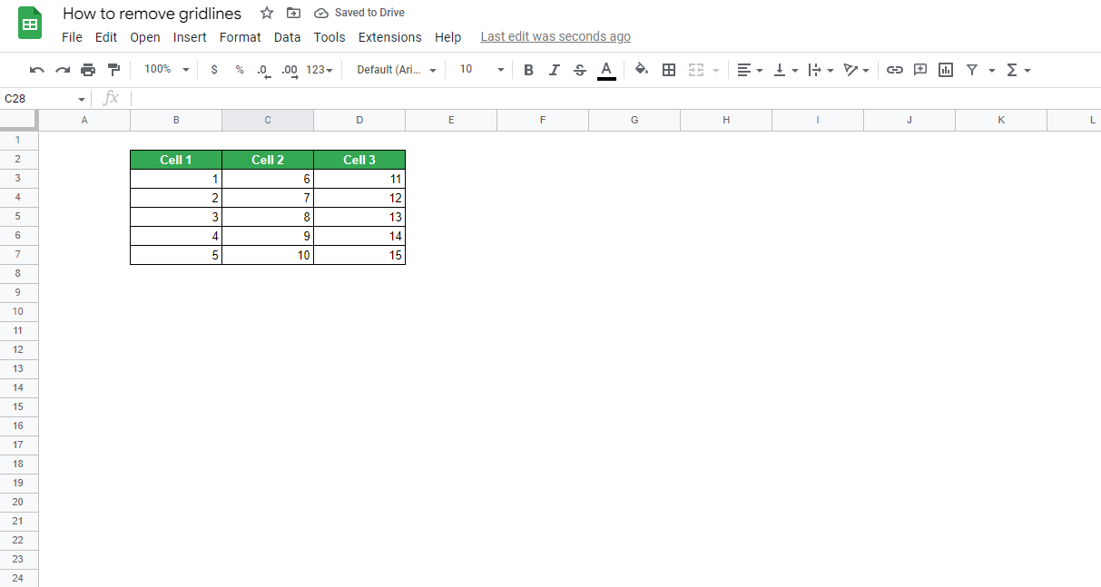Click the Decrease decimal places icon
Image resolution: width=1101 pixels, height=587 pixels.
(264, 69)
